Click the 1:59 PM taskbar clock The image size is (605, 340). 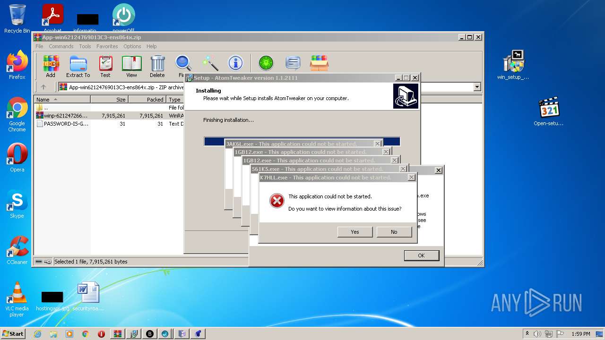(x=581, y=334)
